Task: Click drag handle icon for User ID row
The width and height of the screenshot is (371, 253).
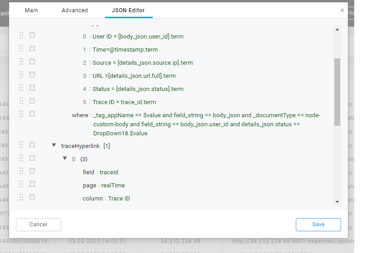Action: pos(21,35)
